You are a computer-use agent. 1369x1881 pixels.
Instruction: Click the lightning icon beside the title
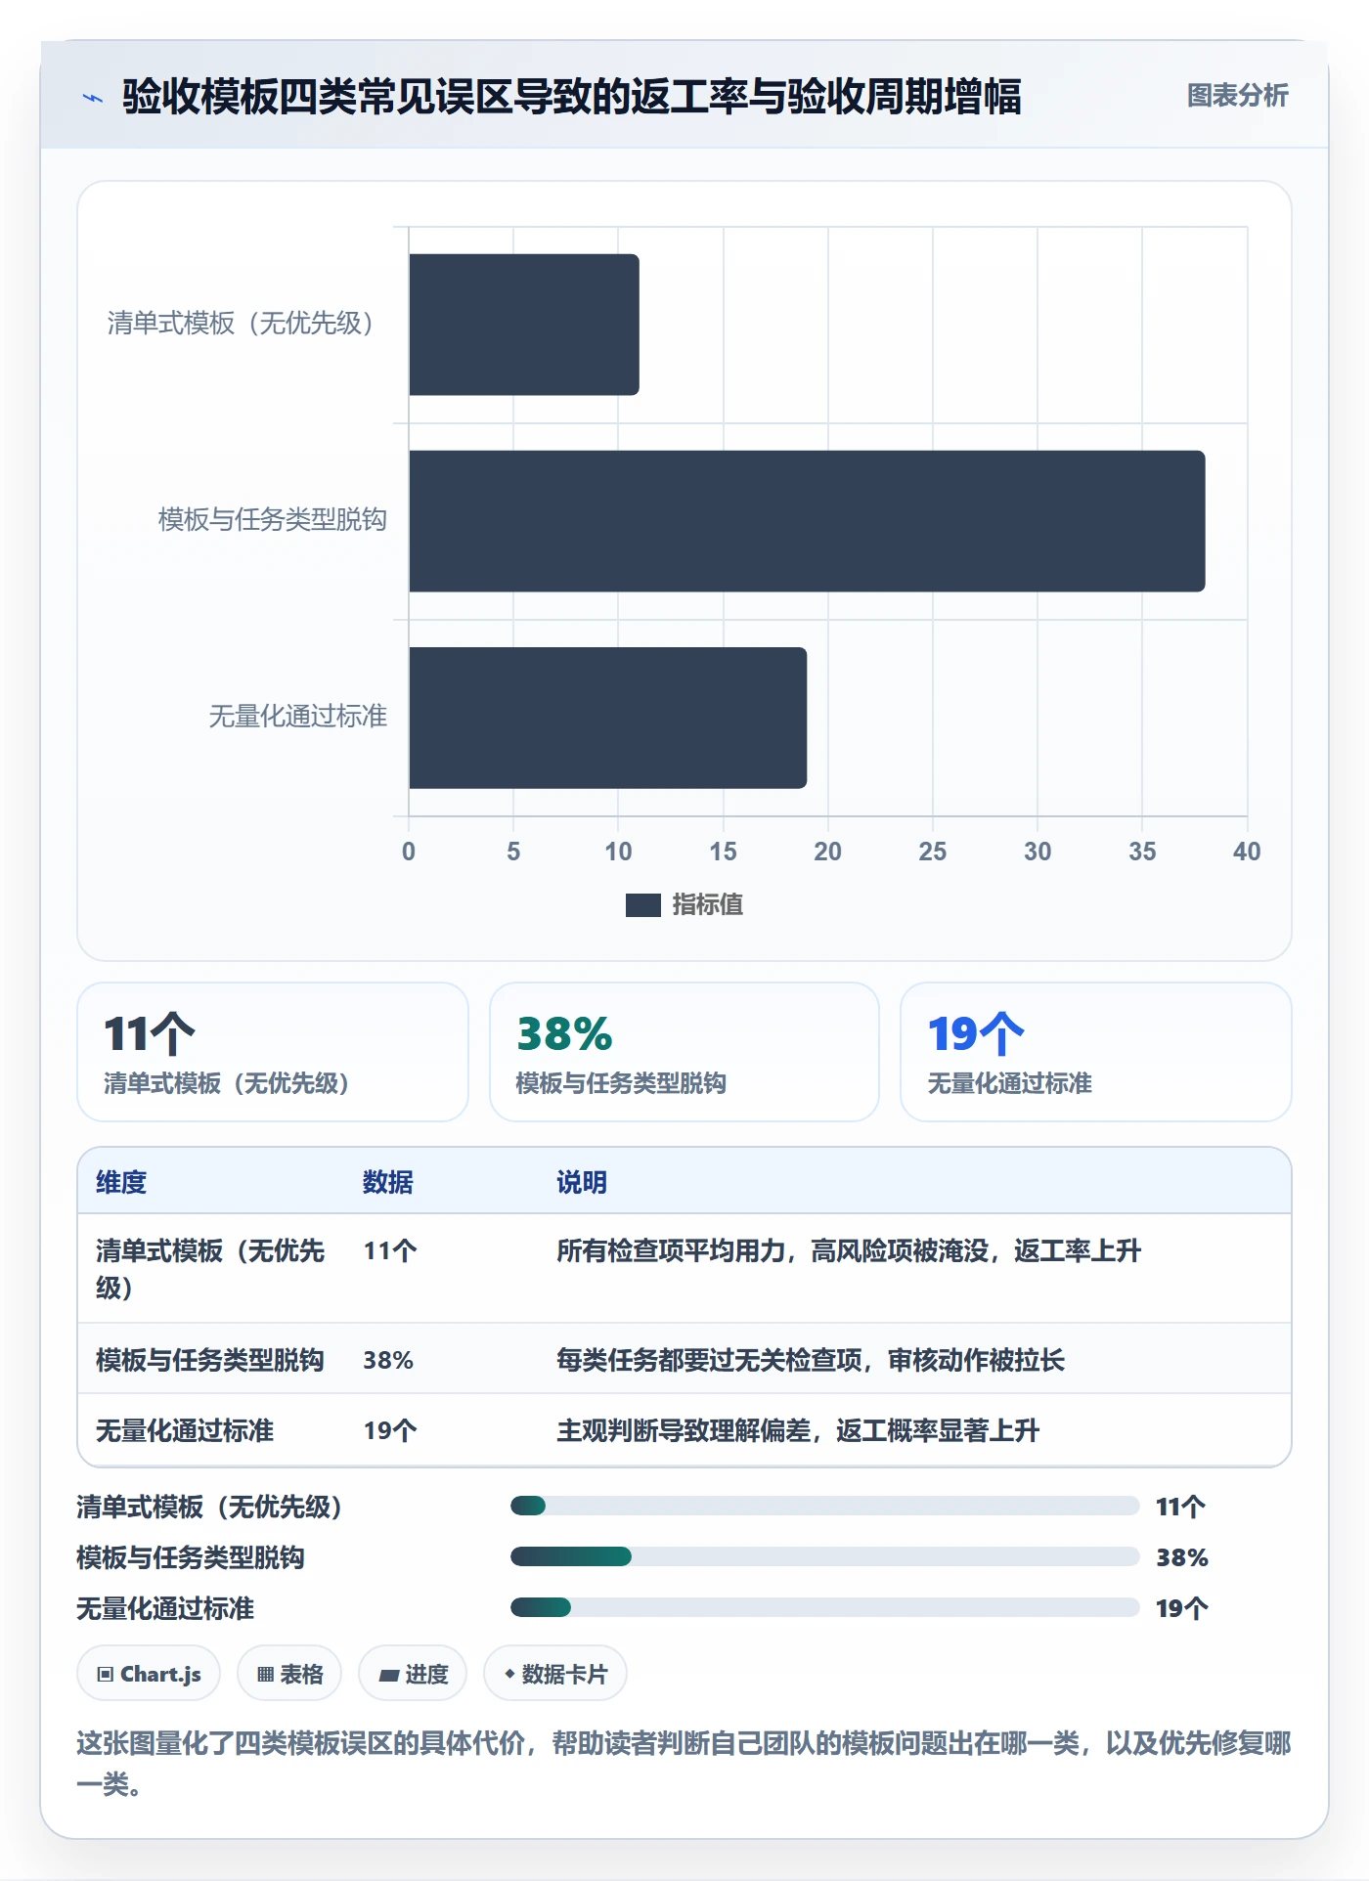coord(93,98)
